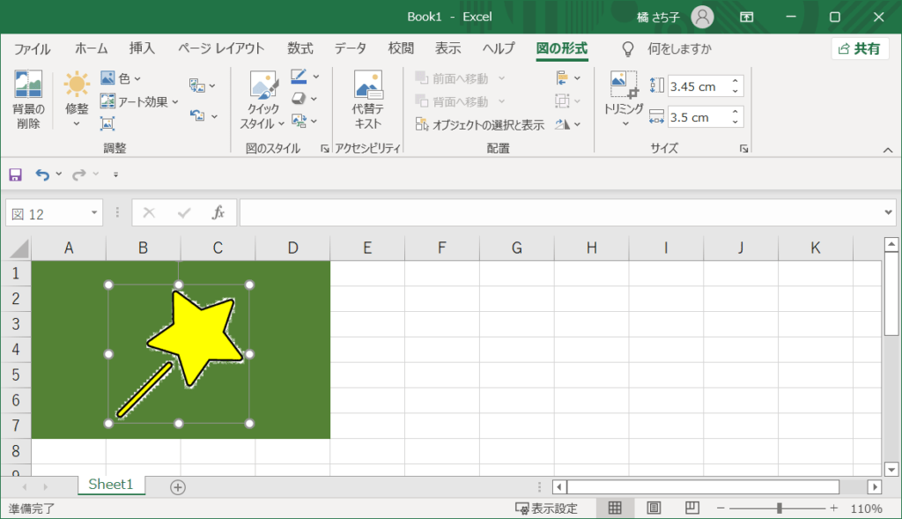Click the Rotate objects icon
This screenshot has height=519, width=902.
tap(562, 123)
